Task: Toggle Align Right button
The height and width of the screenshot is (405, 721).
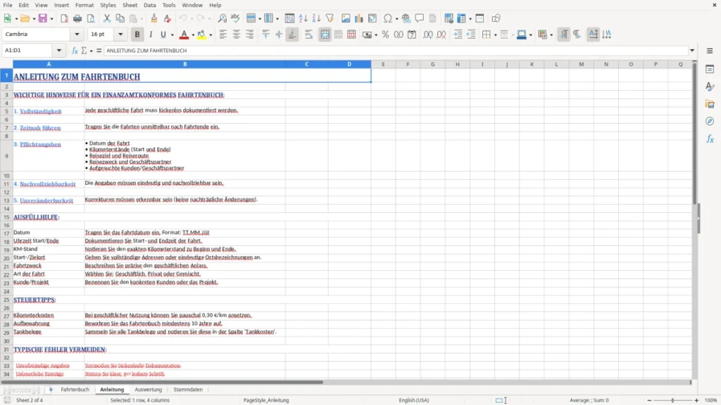Action: point(250,34)
